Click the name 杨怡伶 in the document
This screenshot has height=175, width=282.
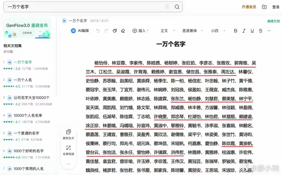coord(101,63)
